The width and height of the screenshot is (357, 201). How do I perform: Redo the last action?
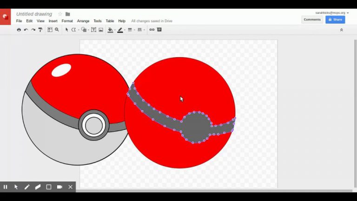pos(33,30)
